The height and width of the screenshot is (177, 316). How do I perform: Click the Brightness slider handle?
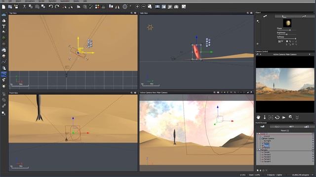pos(287,34)
